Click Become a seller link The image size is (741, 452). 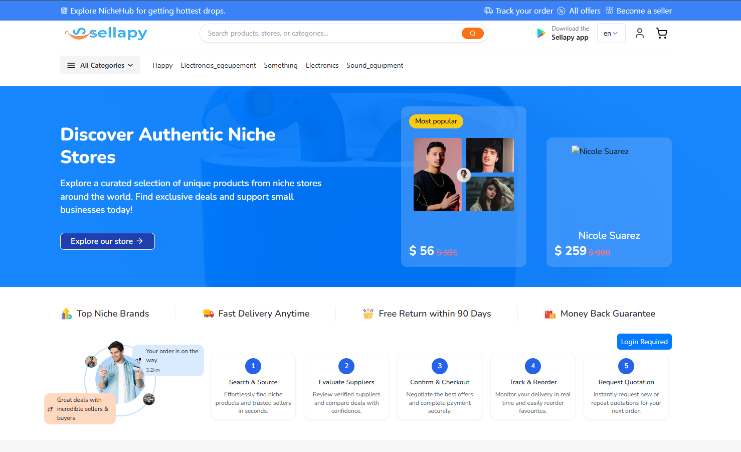[x=644, y=11]
